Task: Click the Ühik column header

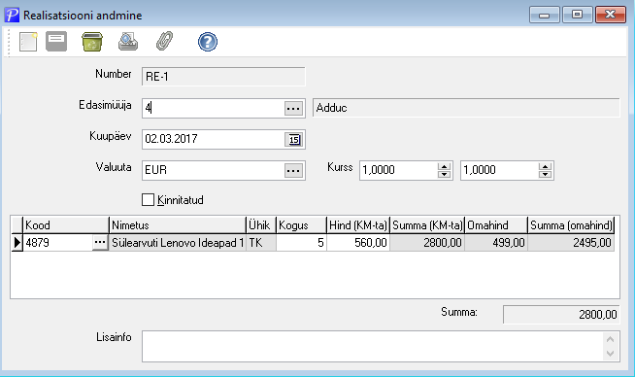Action: (x=261, y=225)
